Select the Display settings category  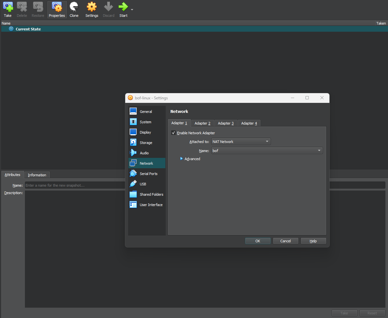tap(145, 132)
